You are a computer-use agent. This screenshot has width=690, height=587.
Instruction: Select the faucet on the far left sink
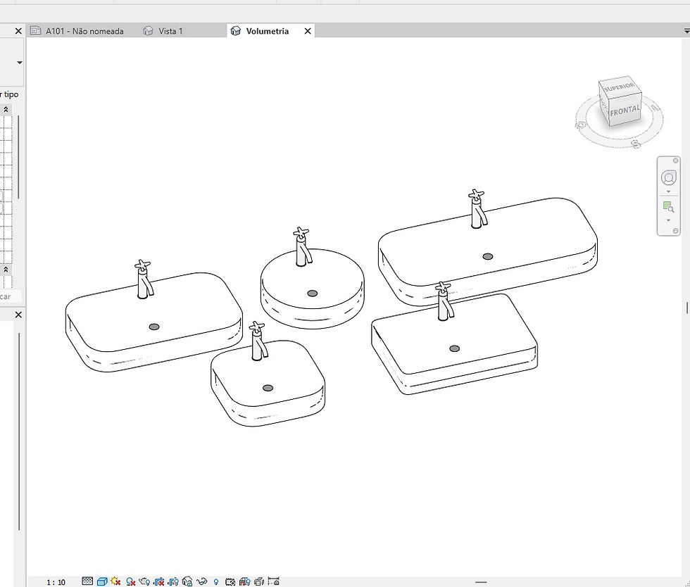pyautogui.click(x=144, y=279)
